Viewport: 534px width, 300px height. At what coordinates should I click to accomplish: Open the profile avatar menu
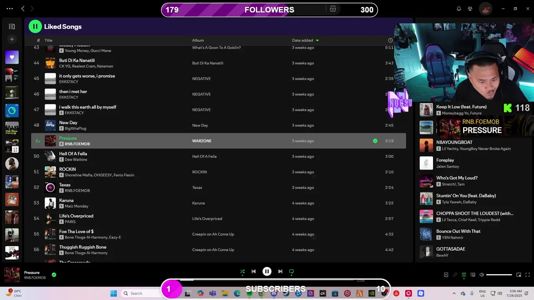(485, 8)
